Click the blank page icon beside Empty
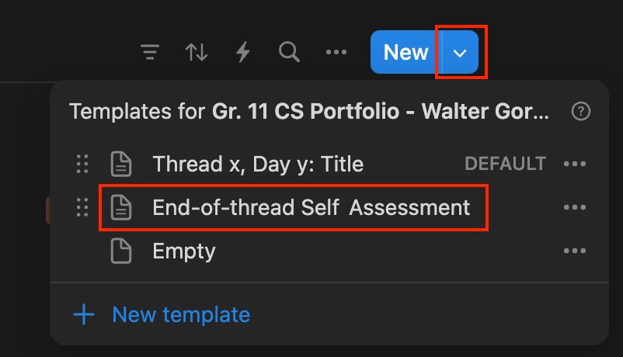Image resolution: width=623 pixels, height=357 pixels. pyautogui.click(x=120, y=251)
